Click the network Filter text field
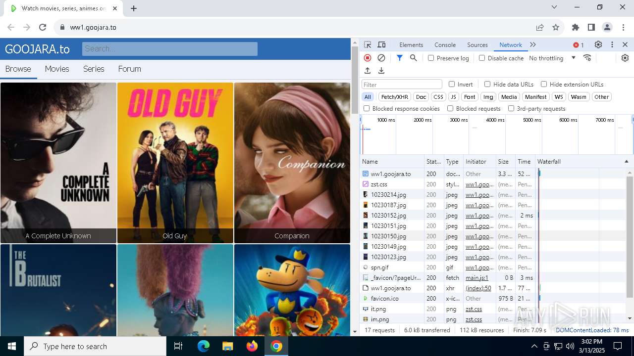The image size is (634, 356). coord(402,85)
